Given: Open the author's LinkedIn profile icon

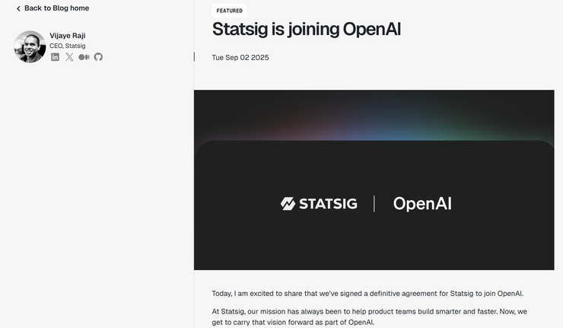Looking at the screenshot, I should (55, 57).
